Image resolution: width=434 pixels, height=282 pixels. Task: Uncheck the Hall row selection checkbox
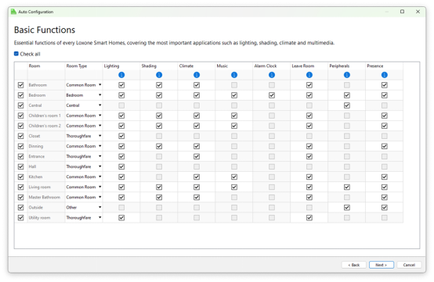(x=20, y=166)
